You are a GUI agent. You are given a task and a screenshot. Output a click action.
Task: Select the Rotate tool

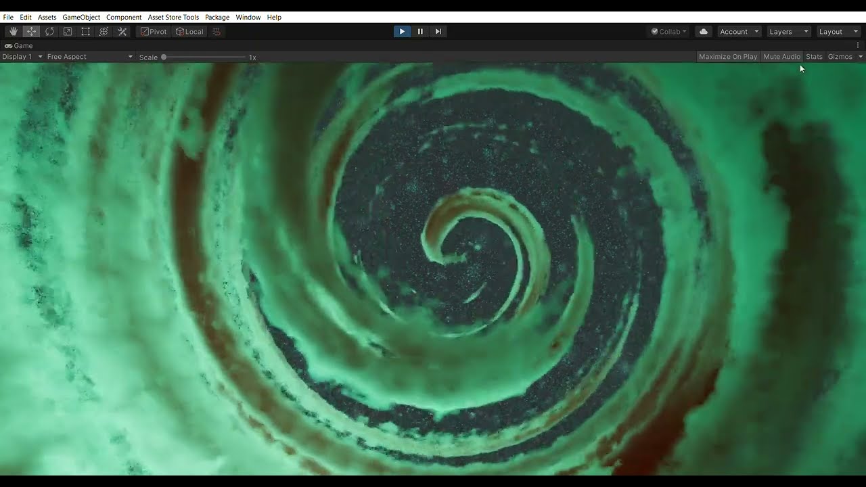click(49, 32)
